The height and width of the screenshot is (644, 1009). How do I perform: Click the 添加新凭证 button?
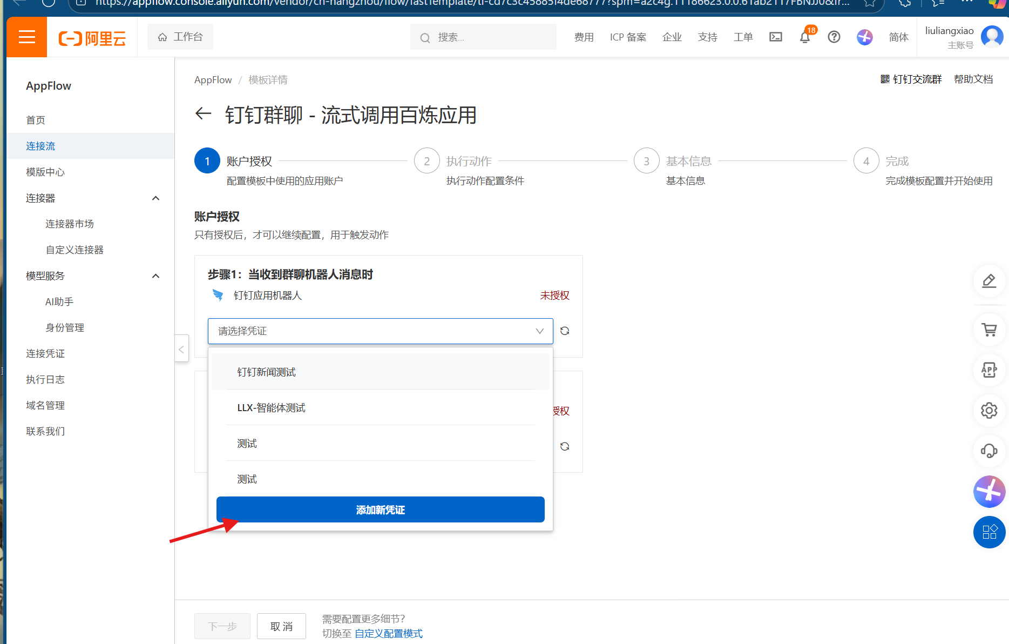click(381, 509)
